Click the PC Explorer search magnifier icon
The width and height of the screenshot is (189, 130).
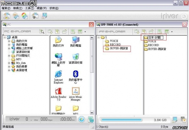pos(42,31)
